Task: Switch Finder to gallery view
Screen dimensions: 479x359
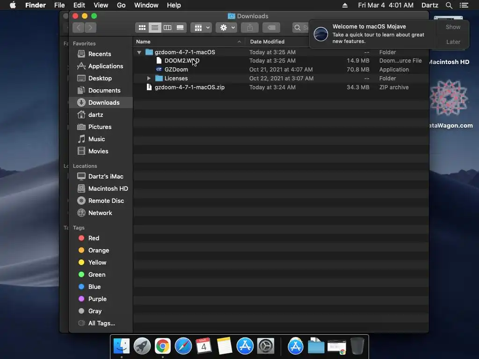Action: [x=180, y=28]
